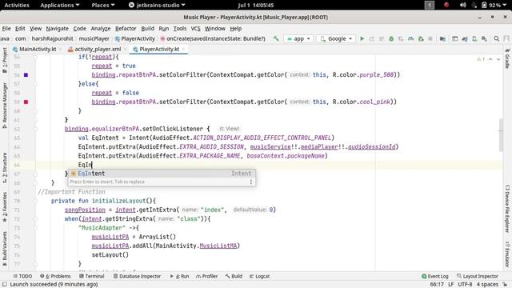Jump to next highlighted warning arrow
The width and height of the screenshot is (512, 288).
tap(498, 59)
